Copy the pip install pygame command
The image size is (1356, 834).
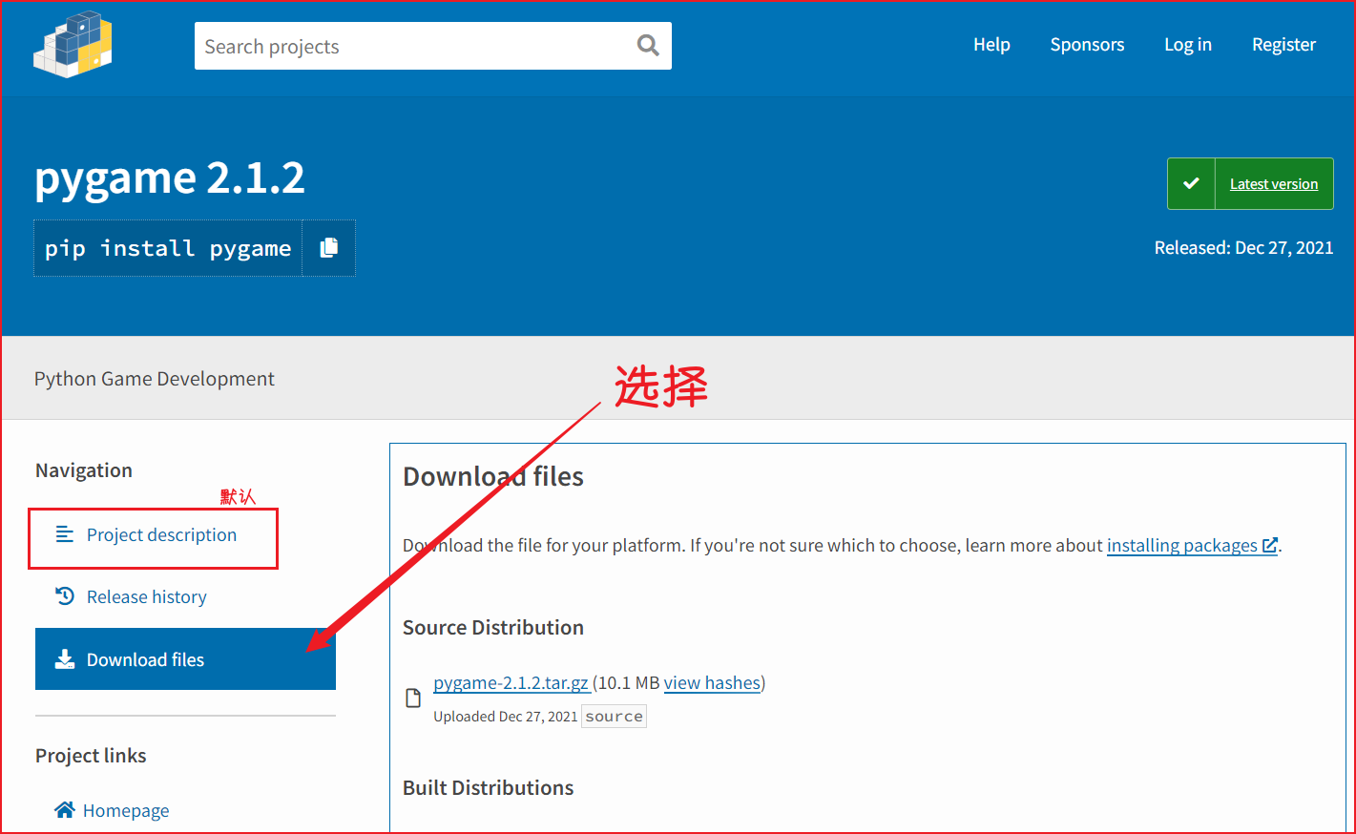pyautogui.click(x=329, y=248)
